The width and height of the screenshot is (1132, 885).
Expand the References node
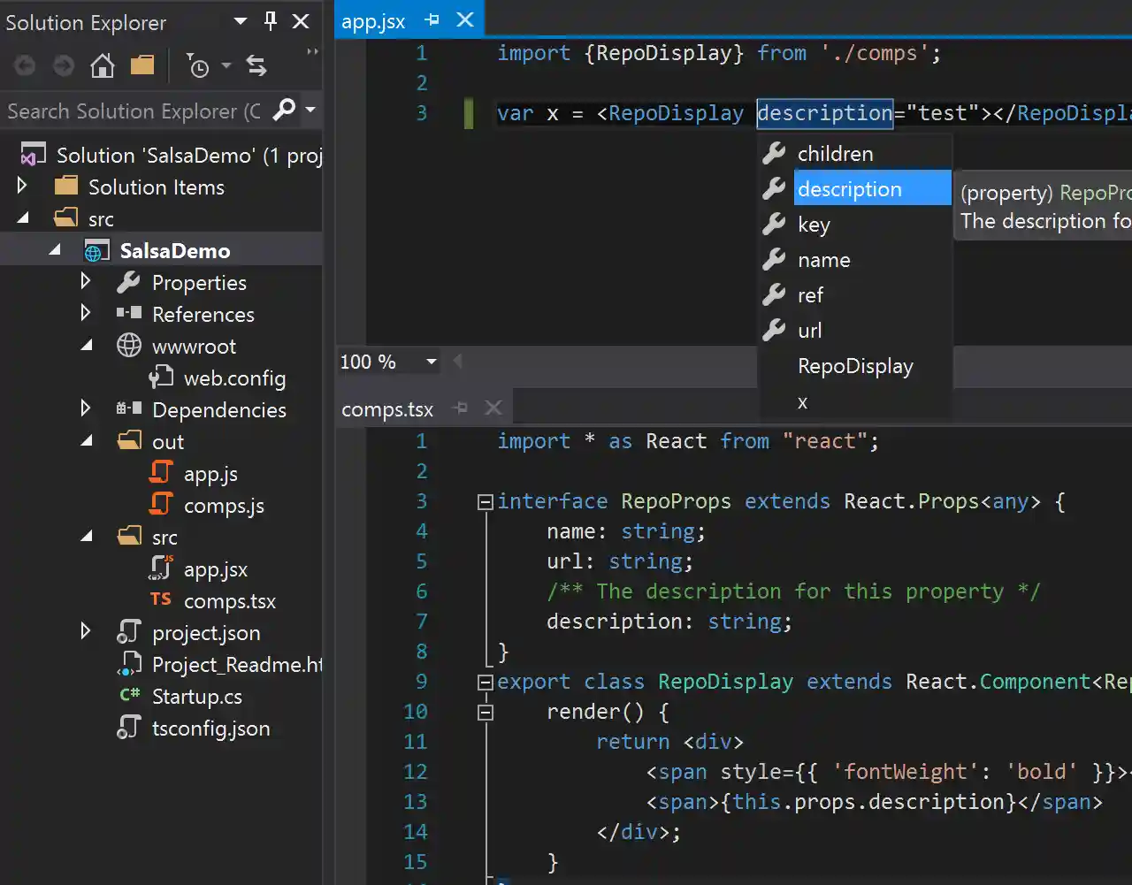point(86,314)
